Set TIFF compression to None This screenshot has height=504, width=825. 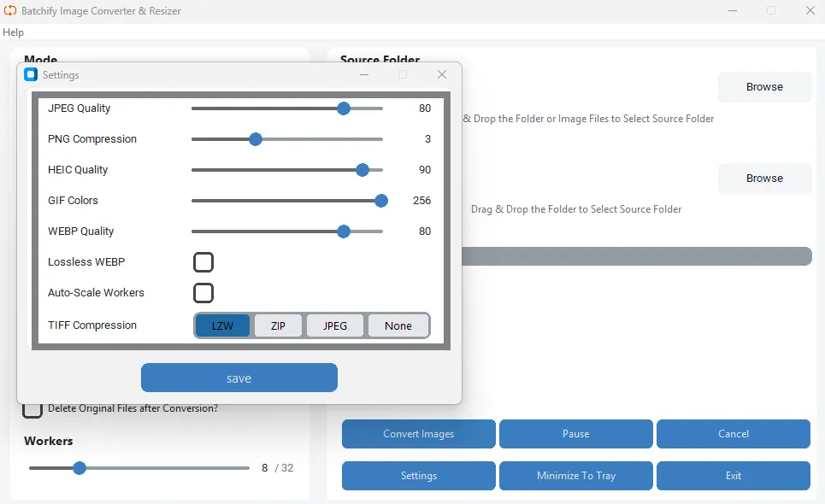[398, 325]
